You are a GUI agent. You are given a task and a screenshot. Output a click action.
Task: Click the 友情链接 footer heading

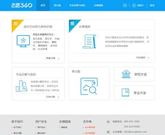tap(65, 122)
